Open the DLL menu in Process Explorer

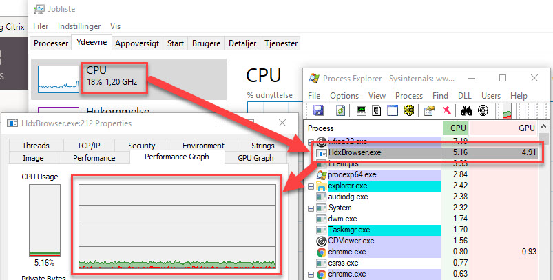(x=464, y=96)
